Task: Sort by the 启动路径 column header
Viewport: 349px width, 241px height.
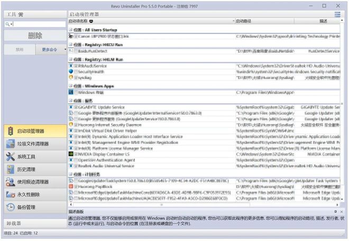Action: [264, 21]
